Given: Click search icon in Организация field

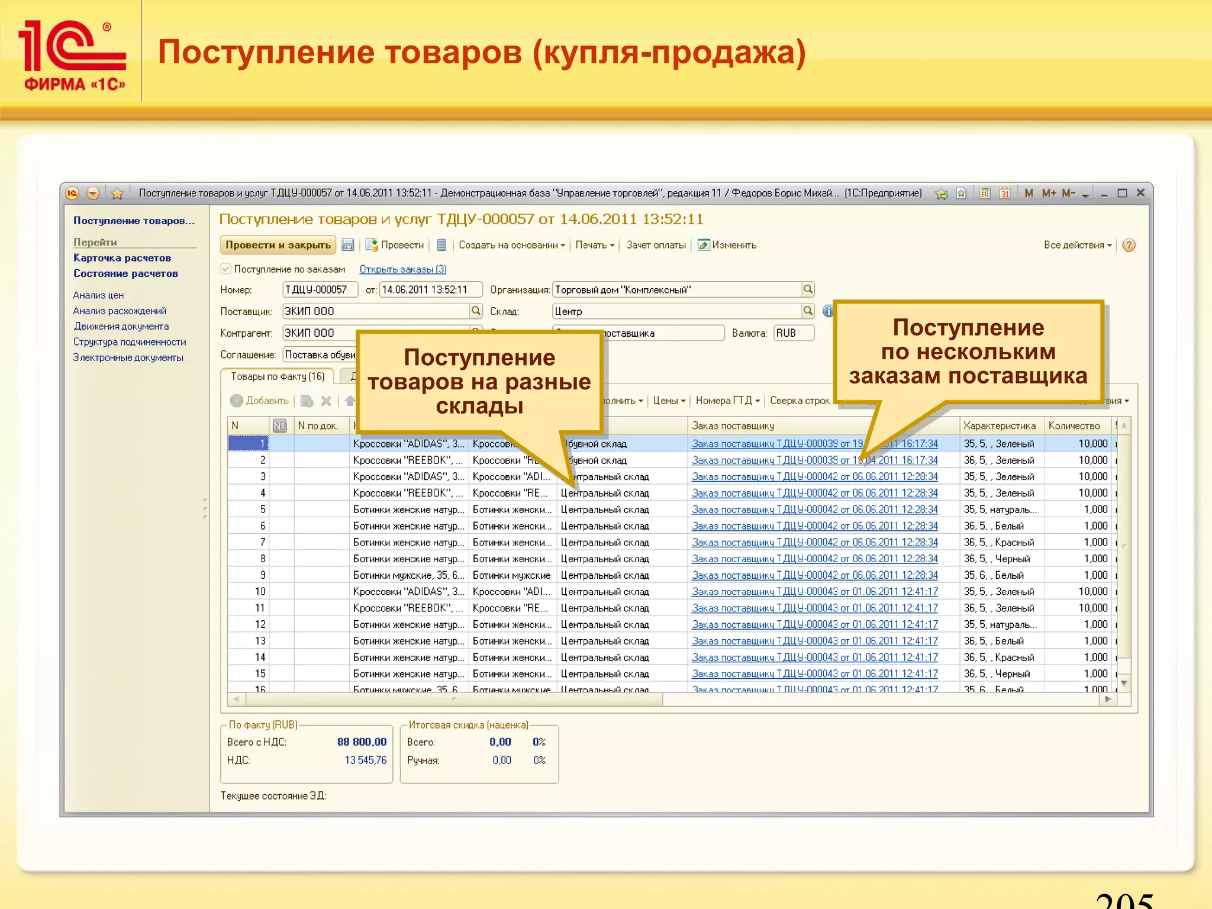Looking at the screenshot, I should click(x=808, y=289).
